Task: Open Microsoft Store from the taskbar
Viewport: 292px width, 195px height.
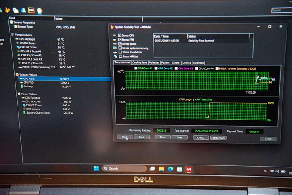Action: pyautogui.click(x=179, y=169)
